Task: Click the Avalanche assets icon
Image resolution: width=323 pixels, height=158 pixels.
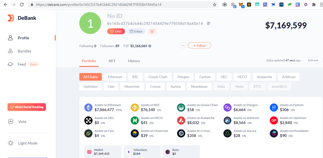Action: (x=181, y=120)
